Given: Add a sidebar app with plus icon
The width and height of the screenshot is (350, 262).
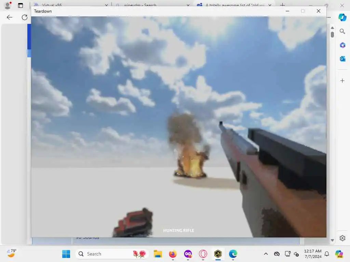Looking at the screenshot, I should [342, 81].
